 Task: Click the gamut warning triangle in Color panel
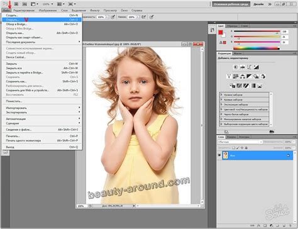coord(221,42)
